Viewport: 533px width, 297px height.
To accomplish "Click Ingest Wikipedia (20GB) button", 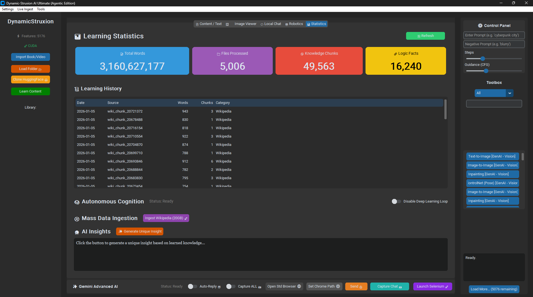I will (x=166, y=218).
